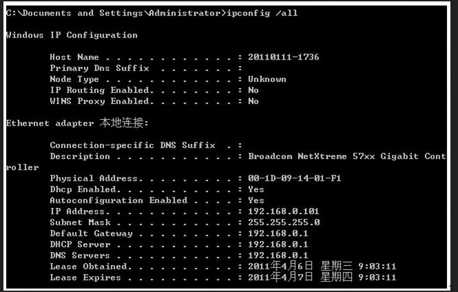The height and width of the screenshot is (292, 458).
Task: Click the ipconfig /all command text
Action: pos(262,13)
